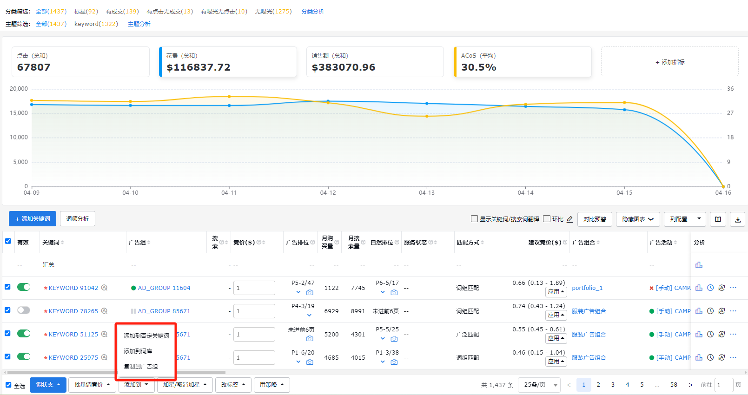Filter by 标星(92) category

pyautogui.click(x=86, y=12)
